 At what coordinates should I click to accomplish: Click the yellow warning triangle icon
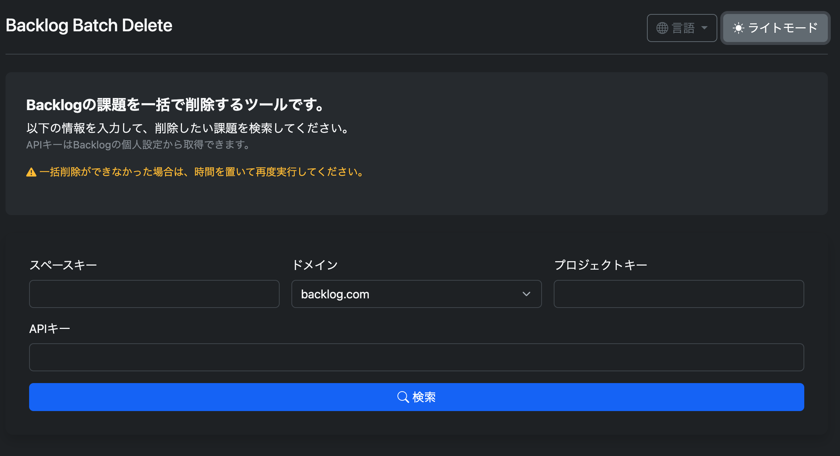(x=31, y=172)
